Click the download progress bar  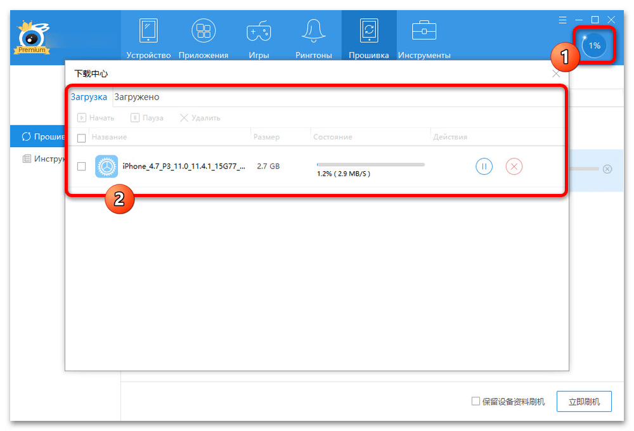click(x=371, y=165)
